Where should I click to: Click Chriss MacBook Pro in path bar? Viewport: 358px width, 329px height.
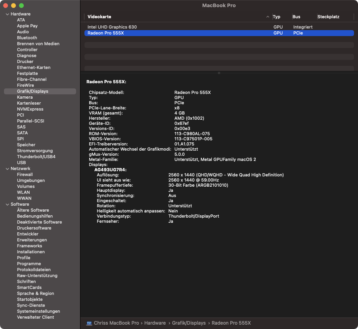pos(117,323)
